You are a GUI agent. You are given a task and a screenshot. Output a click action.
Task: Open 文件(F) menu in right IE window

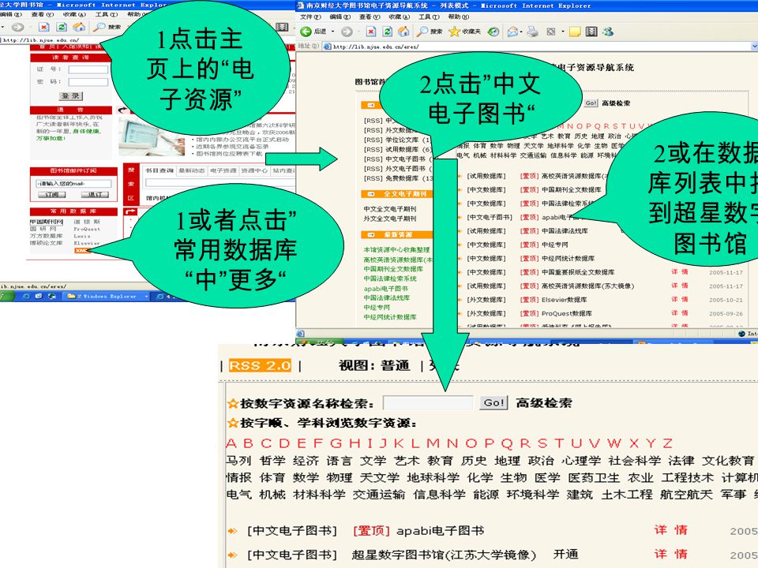[x=310, y=17]
